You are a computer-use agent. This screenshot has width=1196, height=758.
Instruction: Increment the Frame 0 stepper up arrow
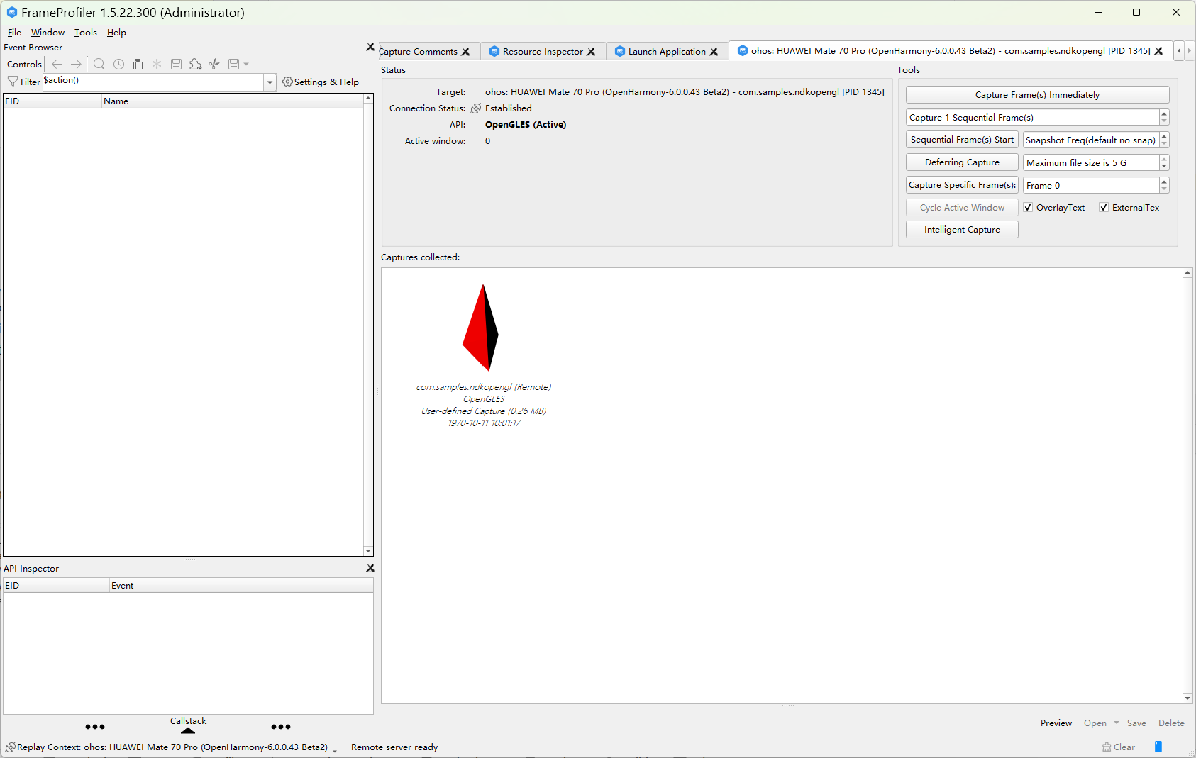(x=1164, y=182)
